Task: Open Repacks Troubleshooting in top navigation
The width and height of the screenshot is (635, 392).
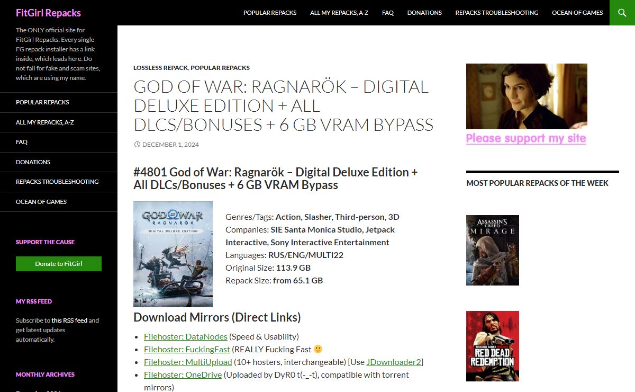Action: pos(497,13)
